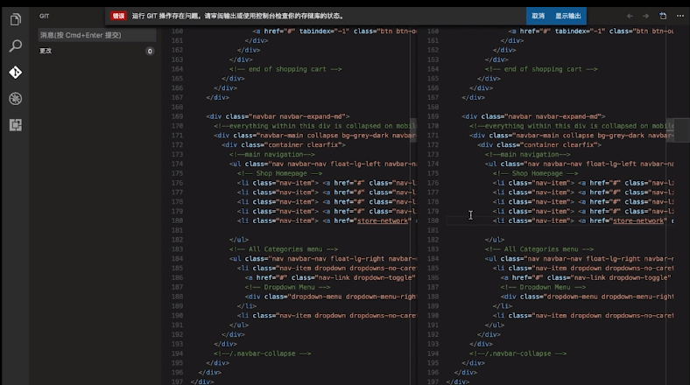Click '/.navbar-collapse' comment in left pane
The height and width of the screenshot is (385, 690).
[263, 353]
